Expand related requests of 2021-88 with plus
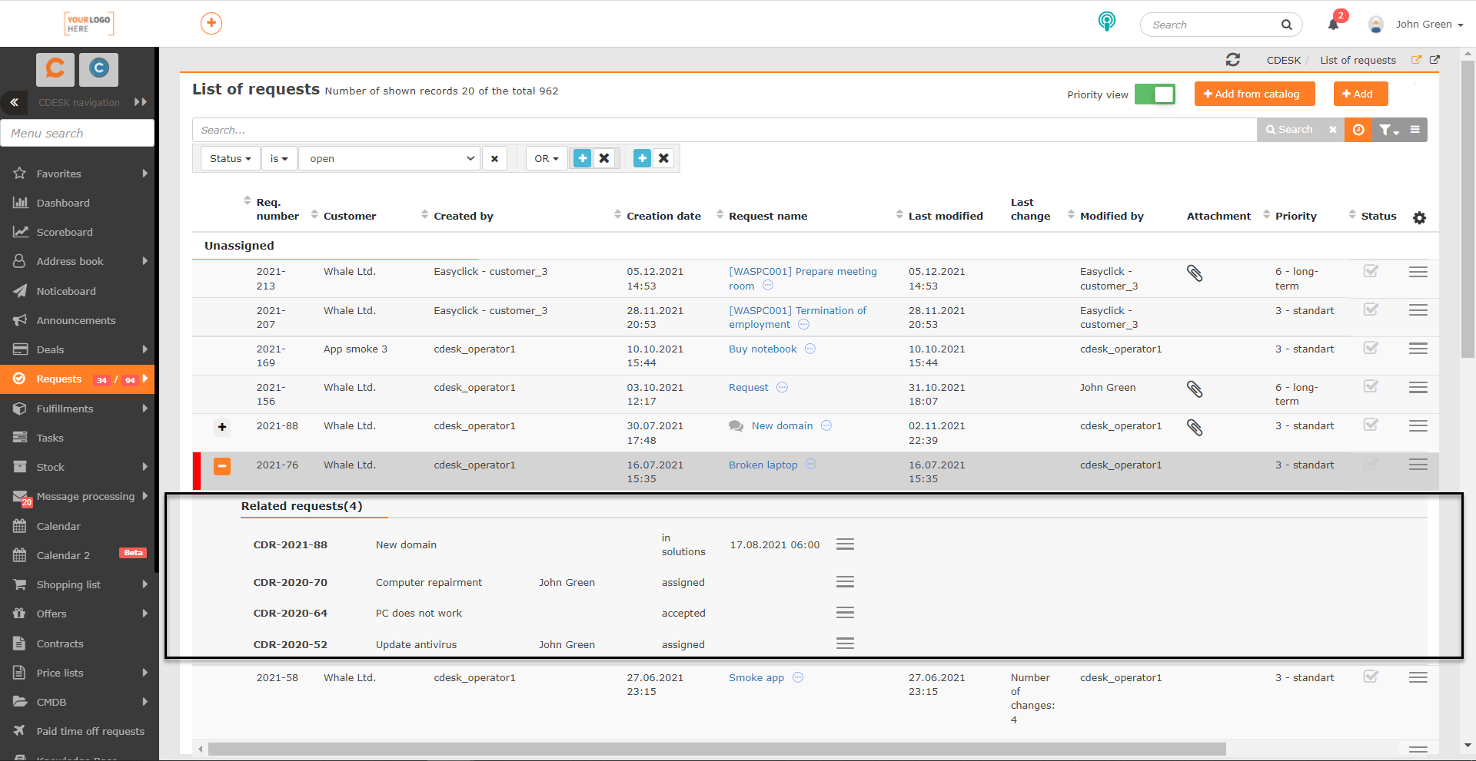This screenshot has width=1476, height=761. point(222,427)
